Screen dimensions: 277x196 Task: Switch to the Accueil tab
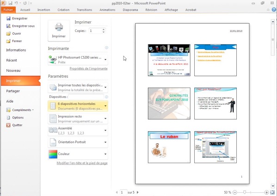pyautogui.click(x=25, y=10)
